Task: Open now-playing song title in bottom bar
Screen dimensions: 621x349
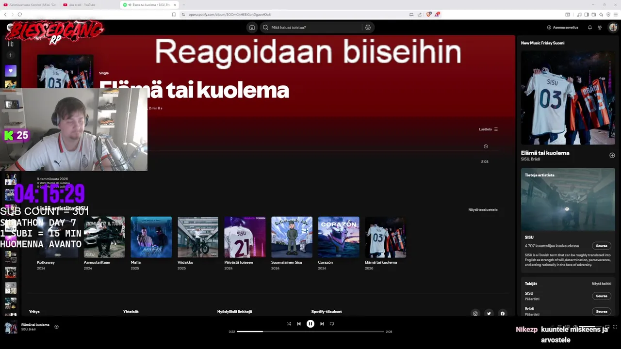Action: [35, 325]
